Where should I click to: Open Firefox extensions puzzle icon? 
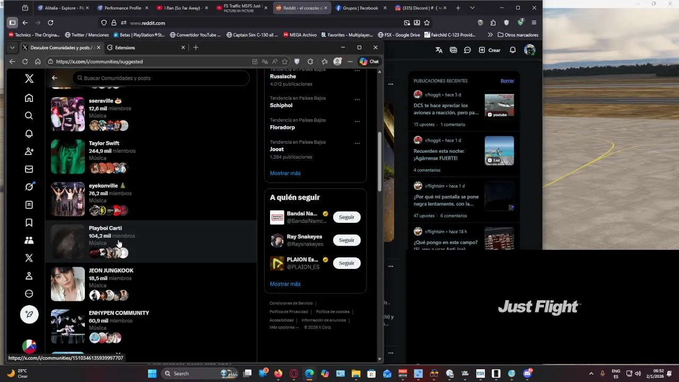tap(493, 23)
